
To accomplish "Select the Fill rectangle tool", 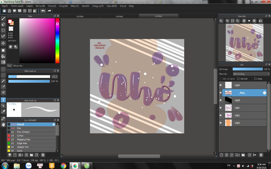I will [3, 50].
